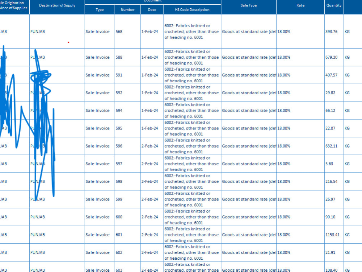Select invoice number 603 cell
The width and height of the screenshot is (362, 272).
tap(127, 267)
